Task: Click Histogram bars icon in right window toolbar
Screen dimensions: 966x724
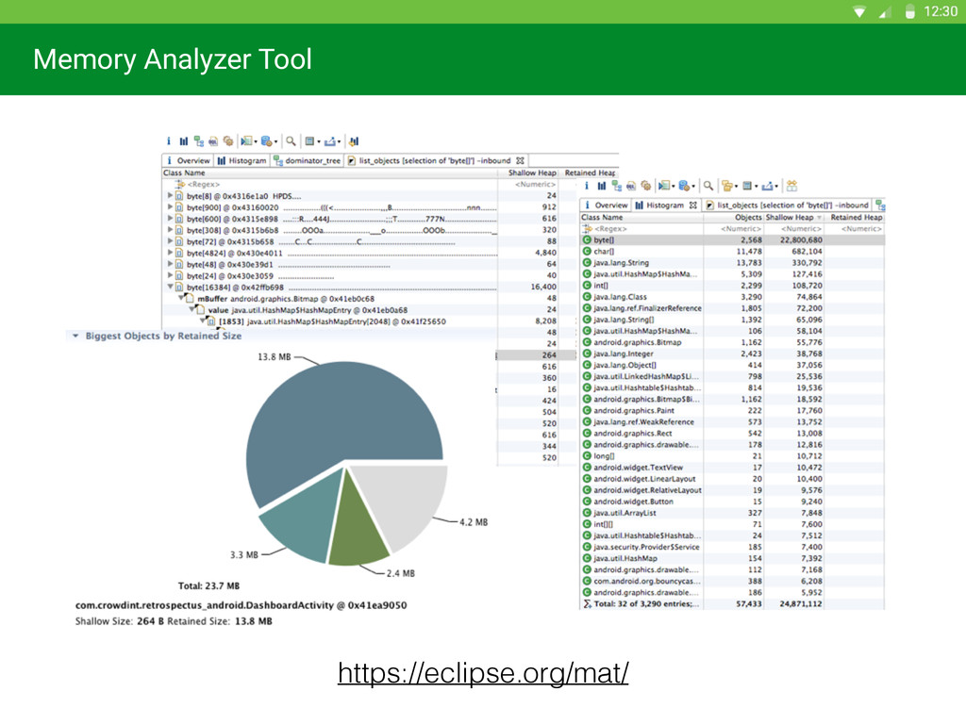Action: pyautogui.click(x=601, y=186)
